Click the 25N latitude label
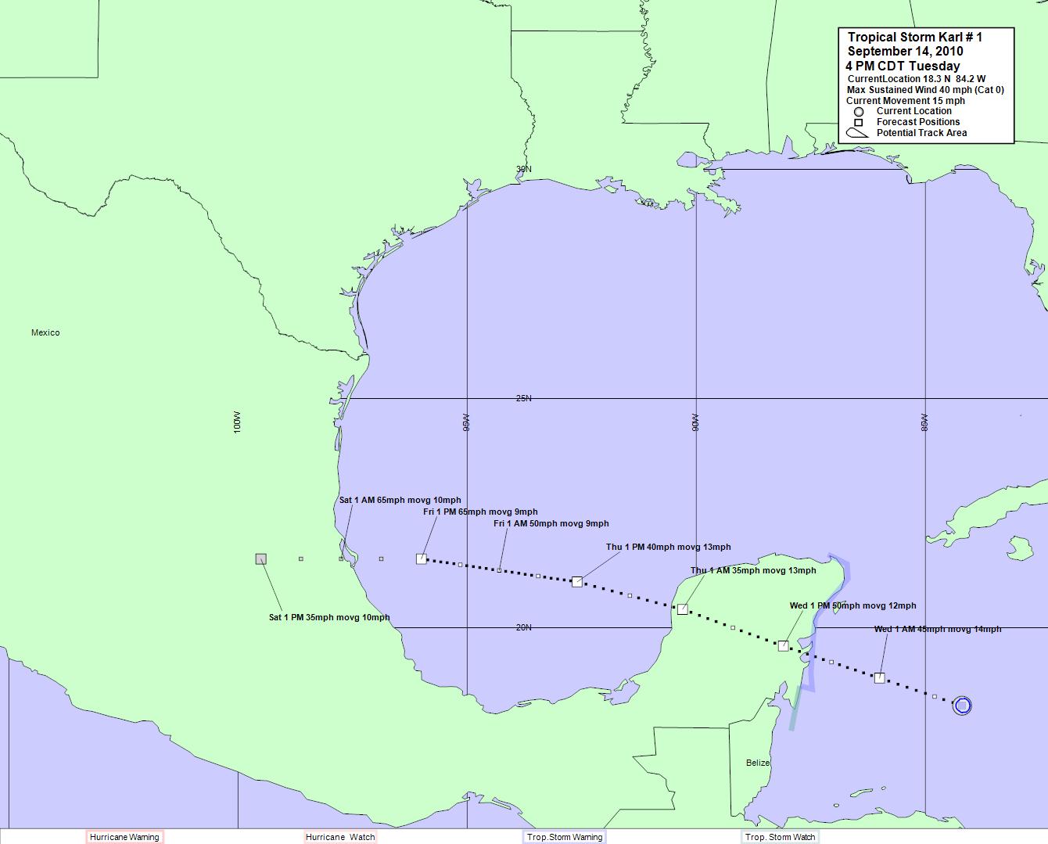 pos(523,398)
